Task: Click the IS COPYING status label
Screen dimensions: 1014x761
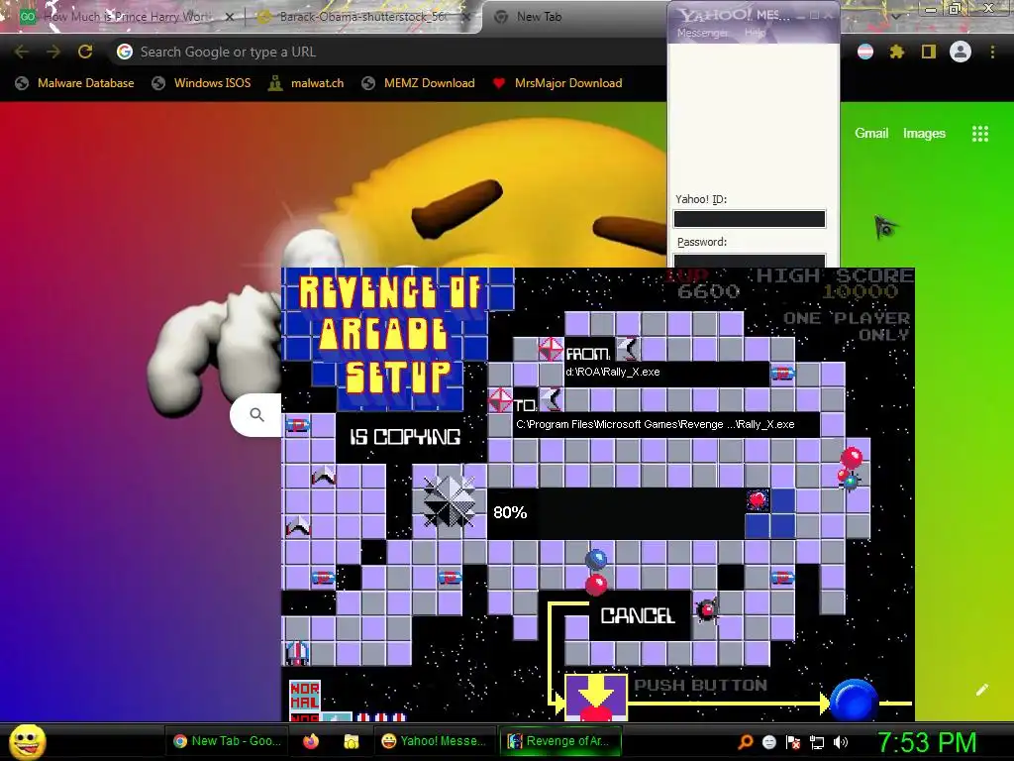Action: pyautogui.click(x=405, y=437)
